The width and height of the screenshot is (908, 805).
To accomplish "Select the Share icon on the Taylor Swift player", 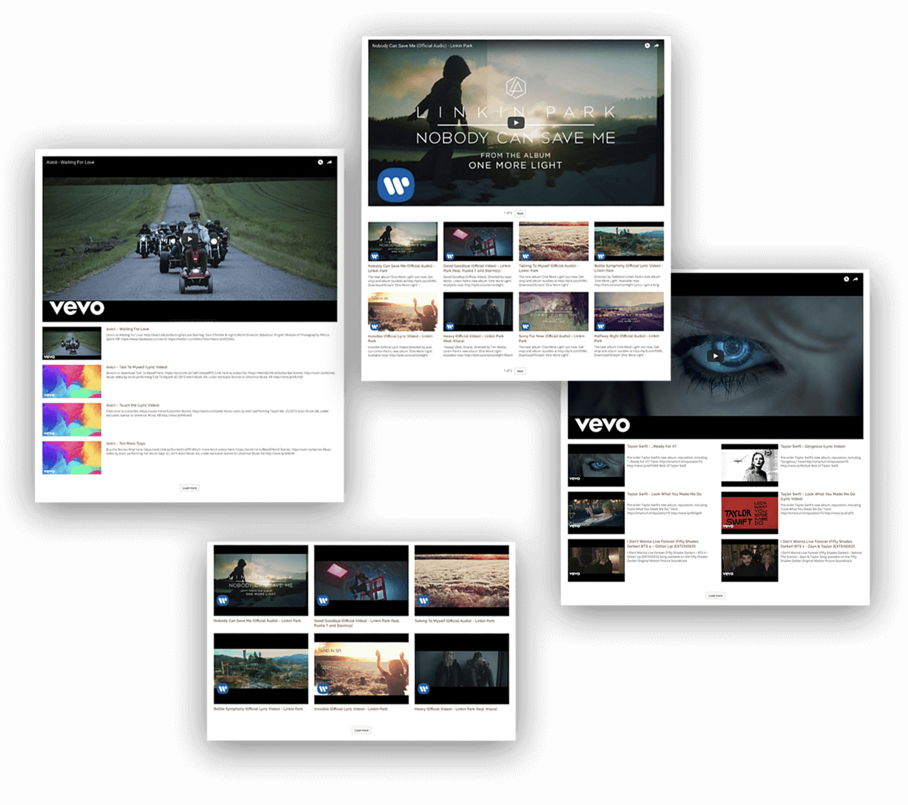I will pyautogui.click(x=857, y=279).
